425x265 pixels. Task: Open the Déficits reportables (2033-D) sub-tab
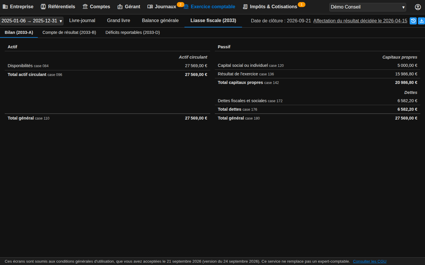(x=133, y=32)
